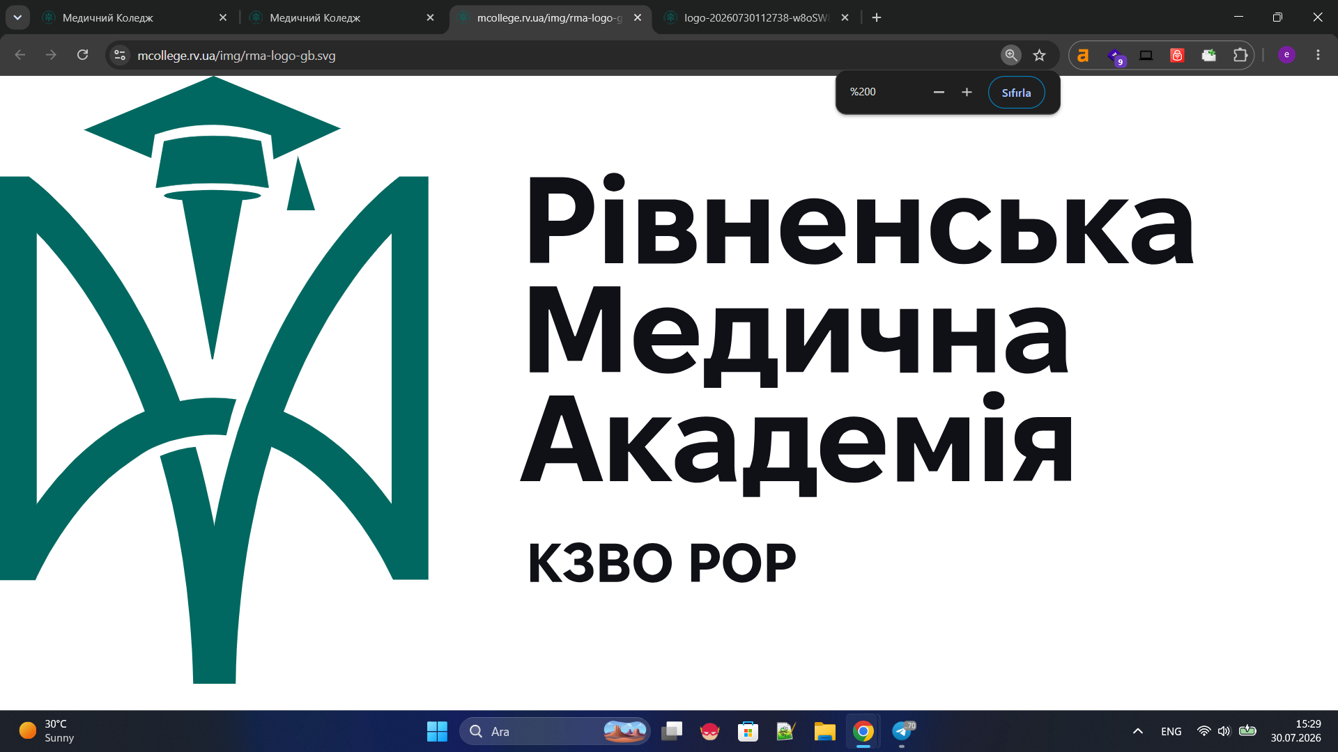Open the green notepad-style taskbar app
The height and width of the screenshot is (752, 1338).
pos(786,731)
